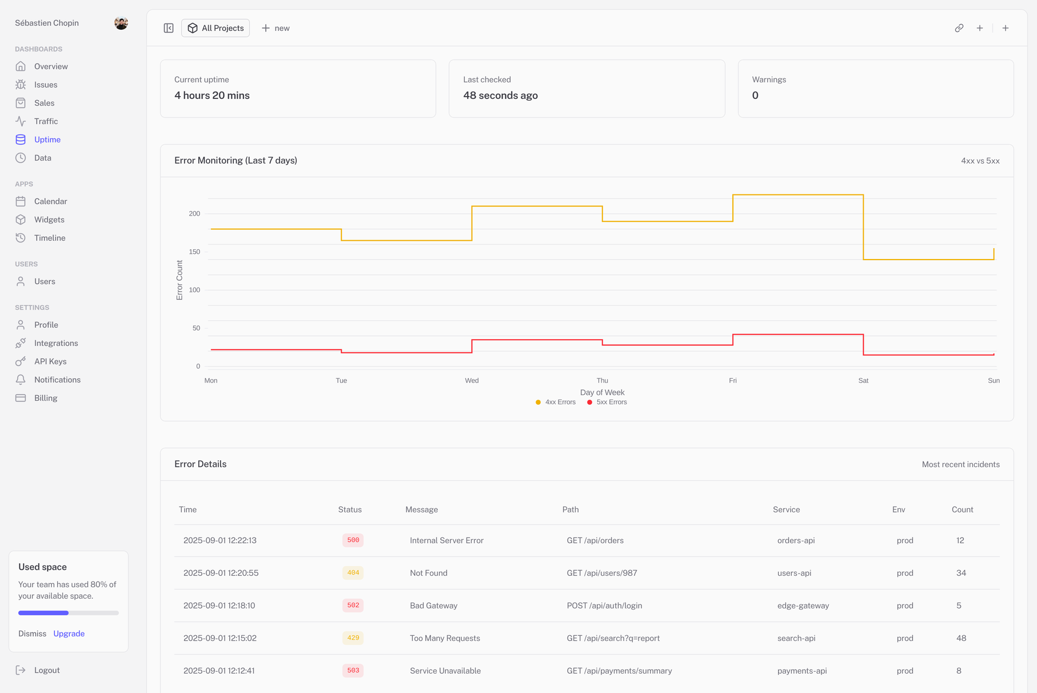Click the API Keys key icon
The image size is (1037, 693).
tap(21, 361)
